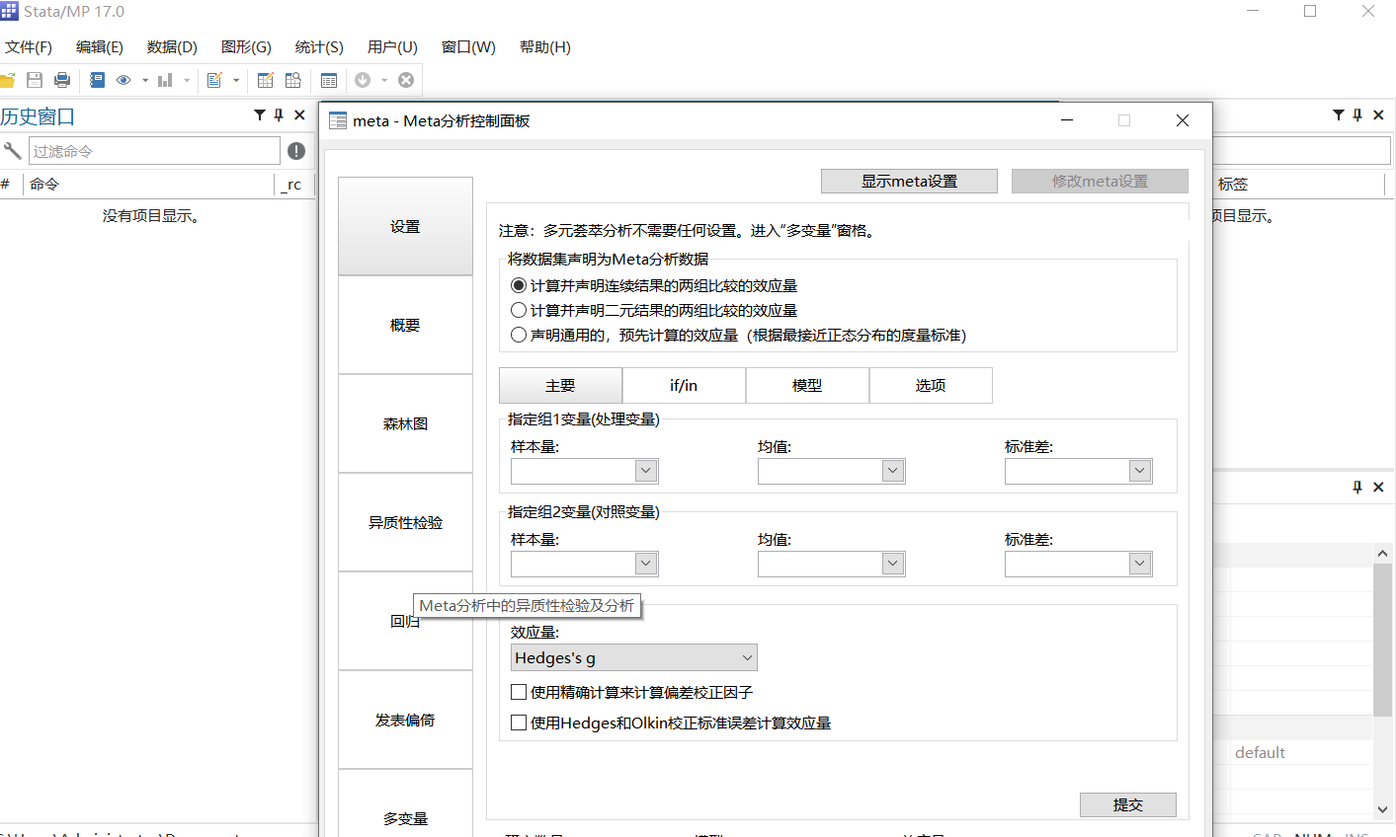
Task: Click filter funnel icon in History window
Action: tap(260, 115)
